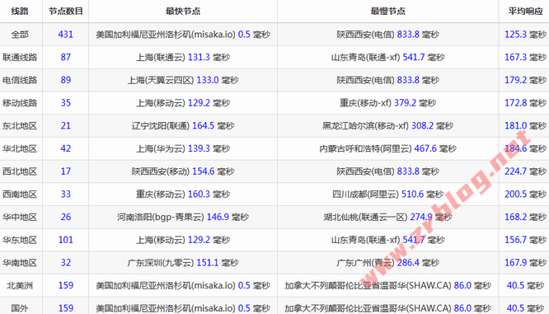The image size is (549, 314).
Task: Click average response 156.7 毫秒
Action: point(525,240)
